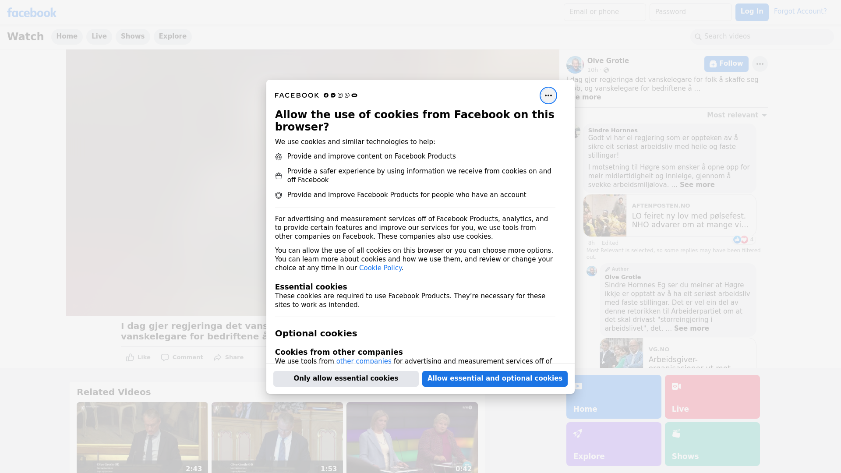Open the Cookie Policy link
The height and width of the screenshot is (473, 841).
(380, 268)
